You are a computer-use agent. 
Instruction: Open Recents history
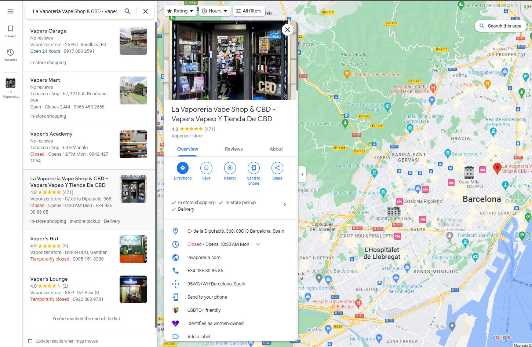point(10,55)
